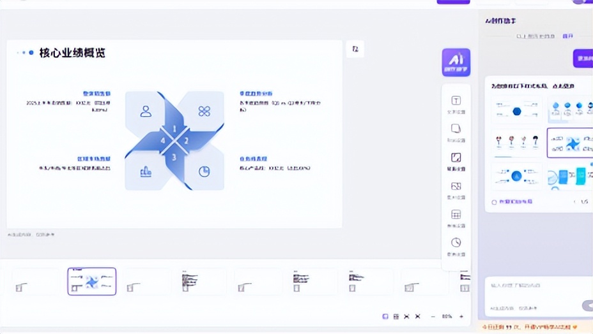Image resolution: width=593 pixels, height=334 pixels.
Task: Select pinwheel blade numbered 1
Action: (174, 129)
